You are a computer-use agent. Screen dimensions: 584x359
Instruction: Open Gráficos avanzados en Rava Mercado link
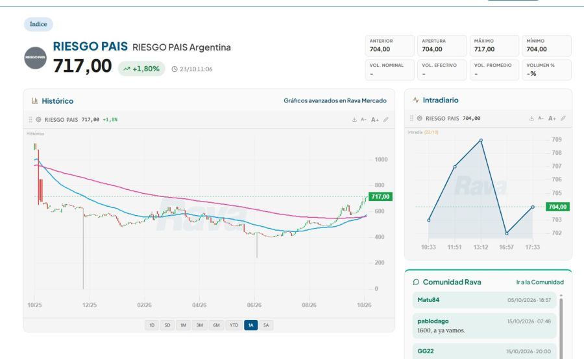(335, 100)
